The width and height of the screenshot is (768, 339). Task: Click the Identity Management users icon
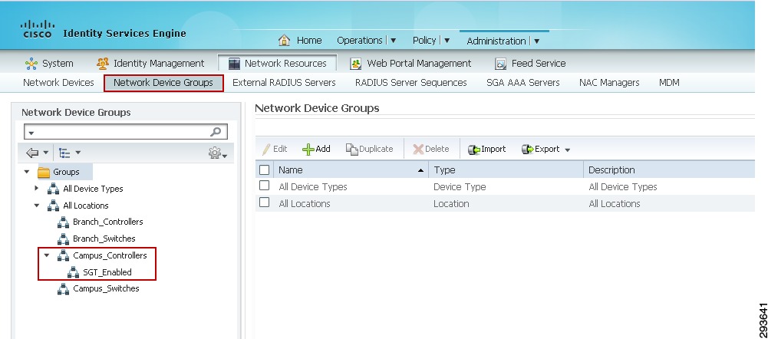pos(102,64)
